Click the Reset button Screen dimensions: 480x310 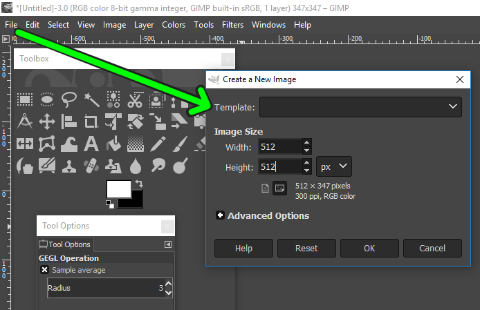point(306,248)
